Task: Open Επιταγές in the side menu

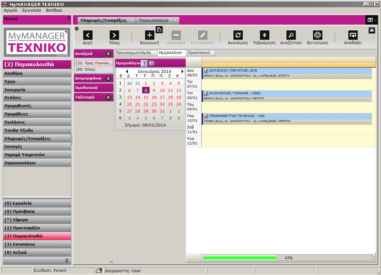Action: 37,146
